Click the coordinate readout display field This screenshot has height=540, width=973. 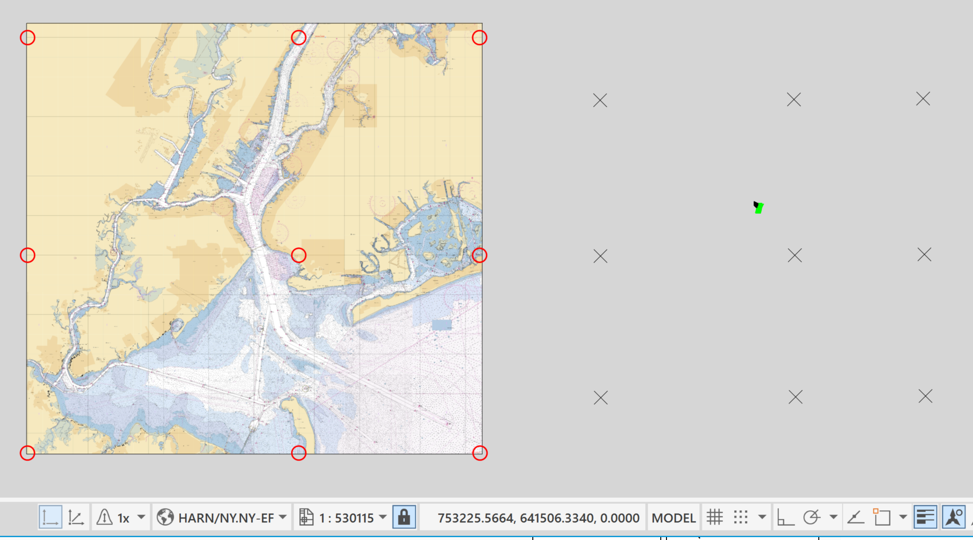tap(539, 517)
